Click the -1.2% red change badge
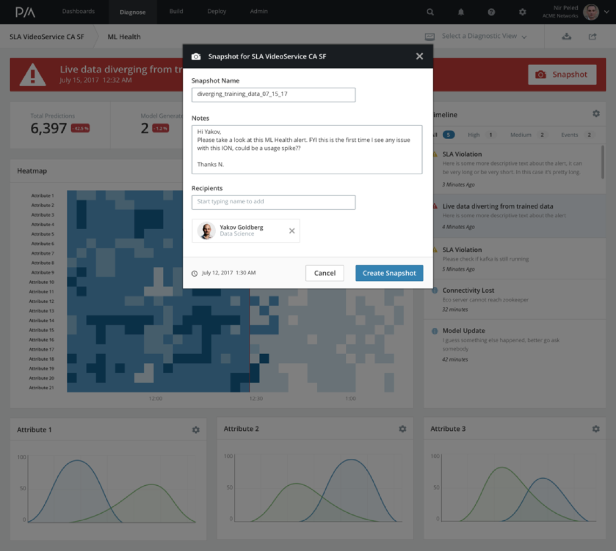Viewport: 616px width, 551px height. tap(160, 128)
